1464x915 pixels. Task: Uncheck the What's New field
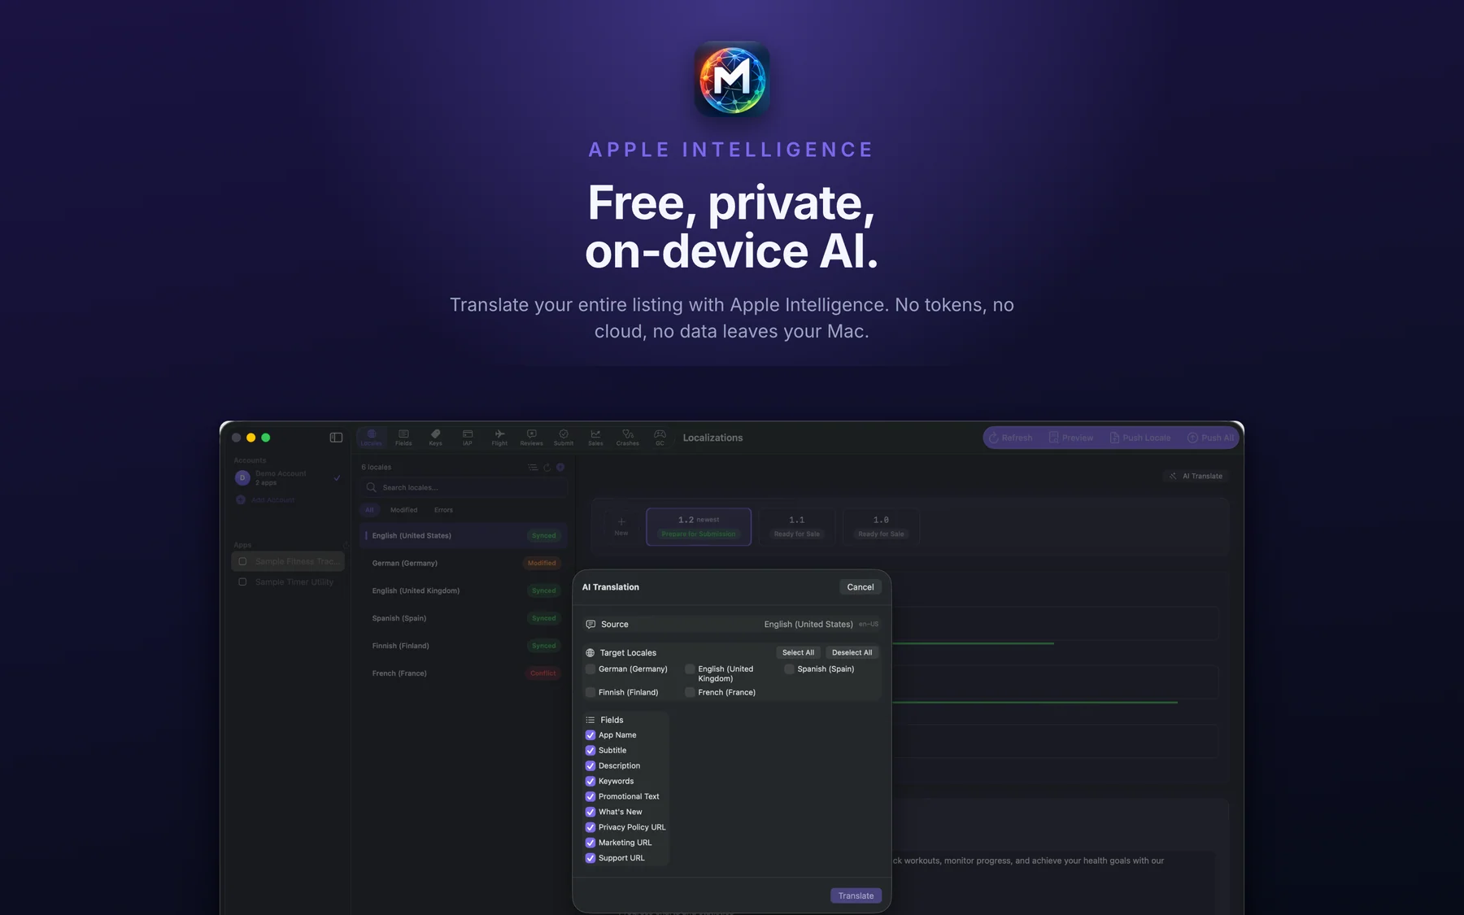point(590,812)
